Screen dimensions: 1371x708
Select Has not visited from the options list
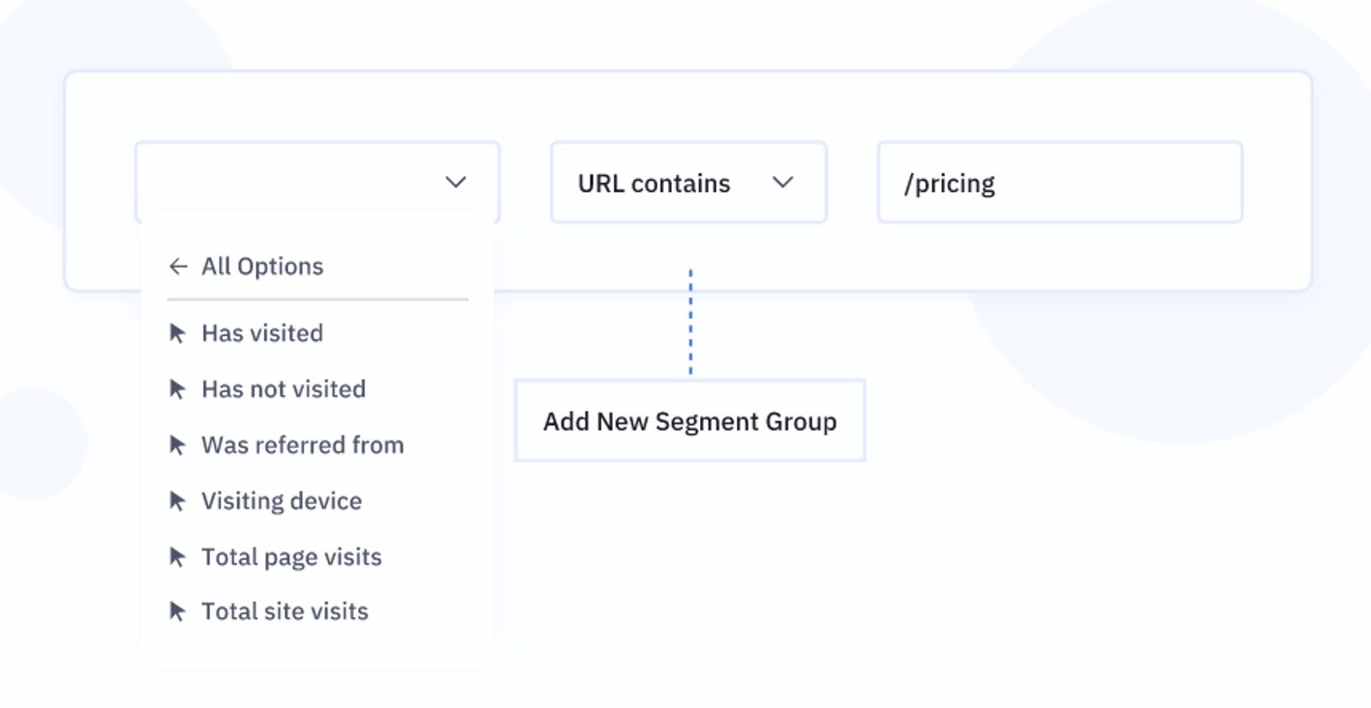pyautogui.click(x=283, y=389)
